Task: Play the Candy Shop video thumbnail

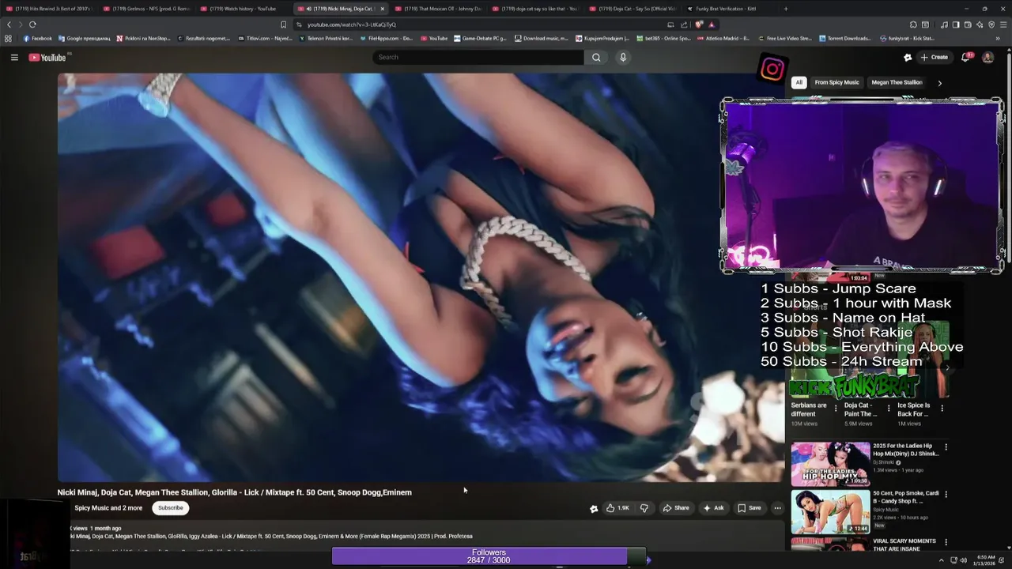Action: 830,511
